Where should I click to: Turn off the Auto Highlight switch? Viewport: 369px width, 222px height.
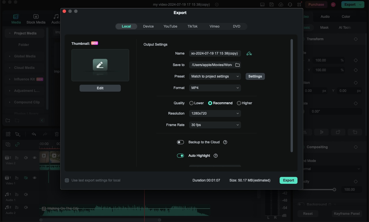coord(180,156)
